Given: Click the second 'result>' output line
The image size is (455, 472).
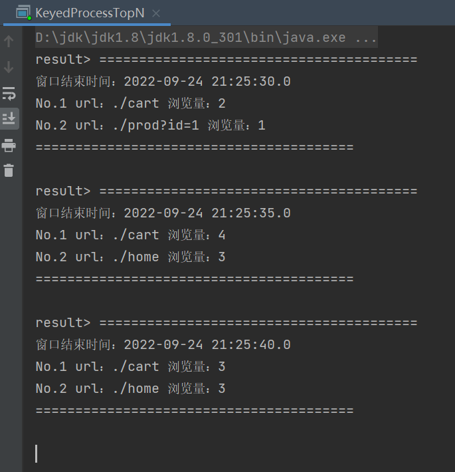Looking at the screenshot, I should (226, 191).
